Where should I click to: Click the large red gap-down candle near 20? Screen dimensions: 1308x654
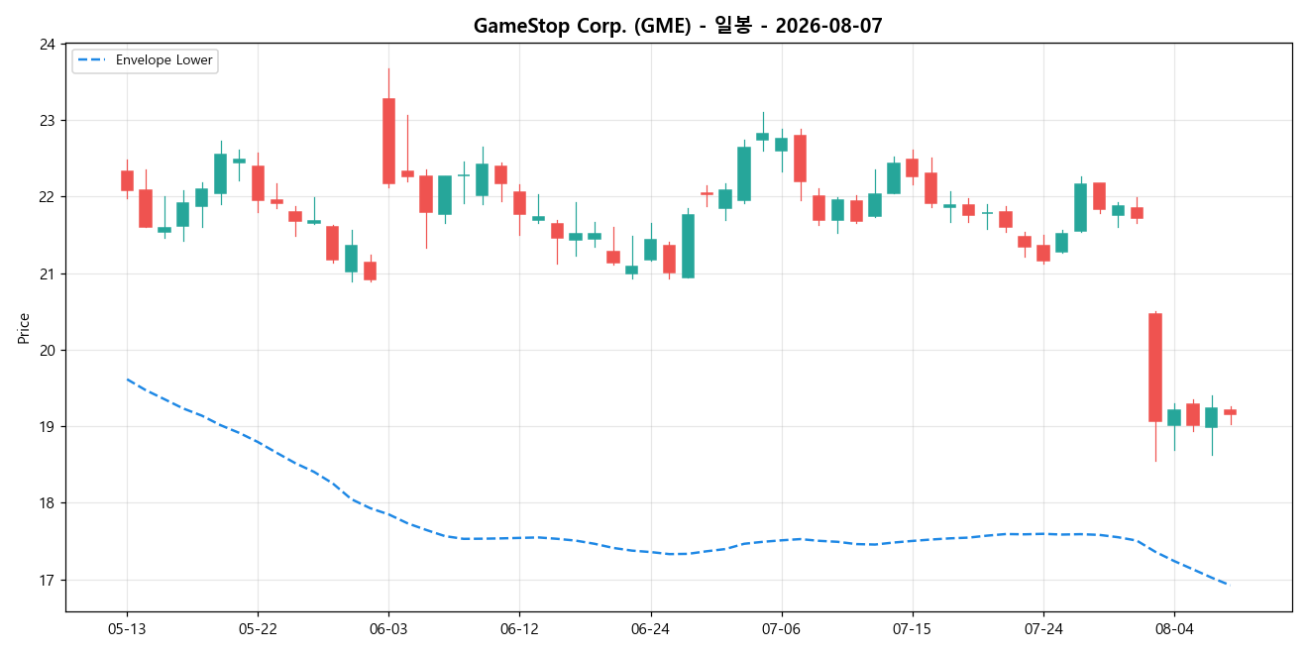pyautogui.click(x=1154, y=368)
